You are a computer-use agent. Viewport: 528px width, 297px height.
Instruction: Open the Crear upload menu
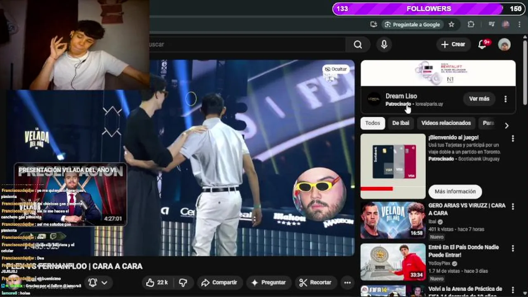[x=453, y=45]
